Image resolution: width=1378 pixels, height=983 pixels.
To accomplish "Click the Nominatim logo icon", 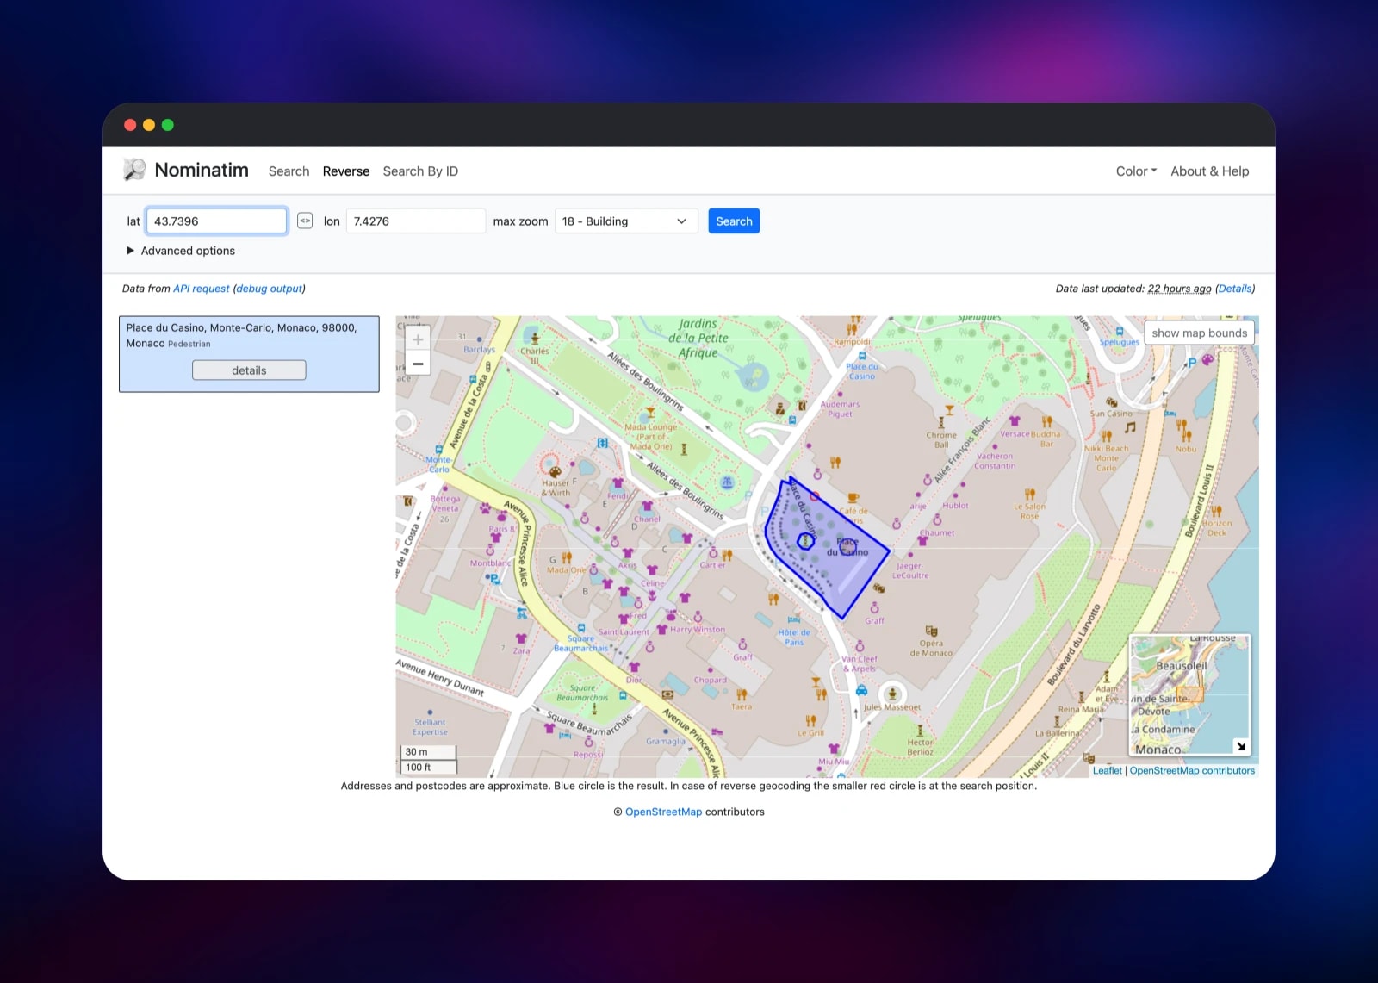I will (x=134, y=170).
